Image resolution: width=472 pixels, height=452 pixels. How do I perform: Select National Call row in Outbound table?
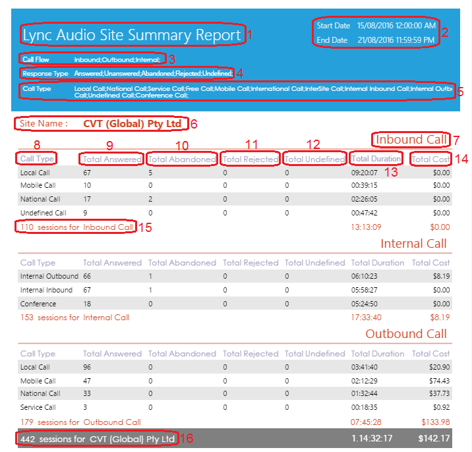tap(235, 393)
